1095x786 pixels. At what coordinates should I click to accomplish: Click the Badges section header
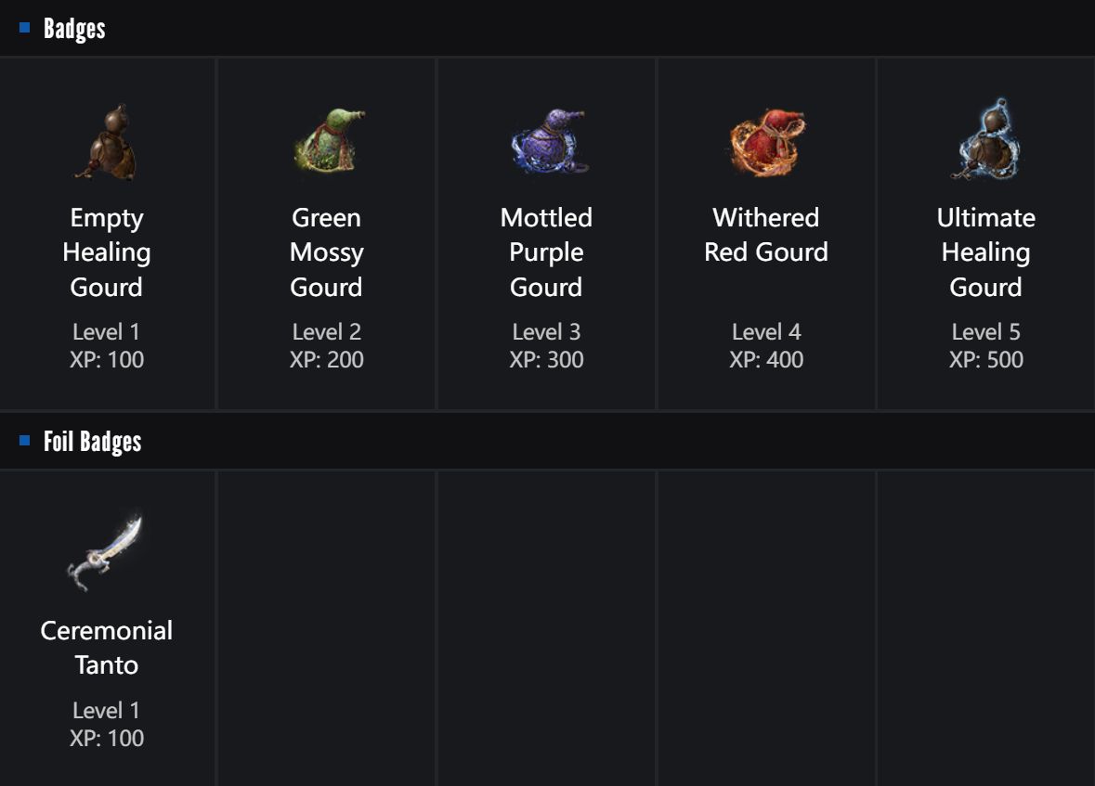click(x=74, y=29)
